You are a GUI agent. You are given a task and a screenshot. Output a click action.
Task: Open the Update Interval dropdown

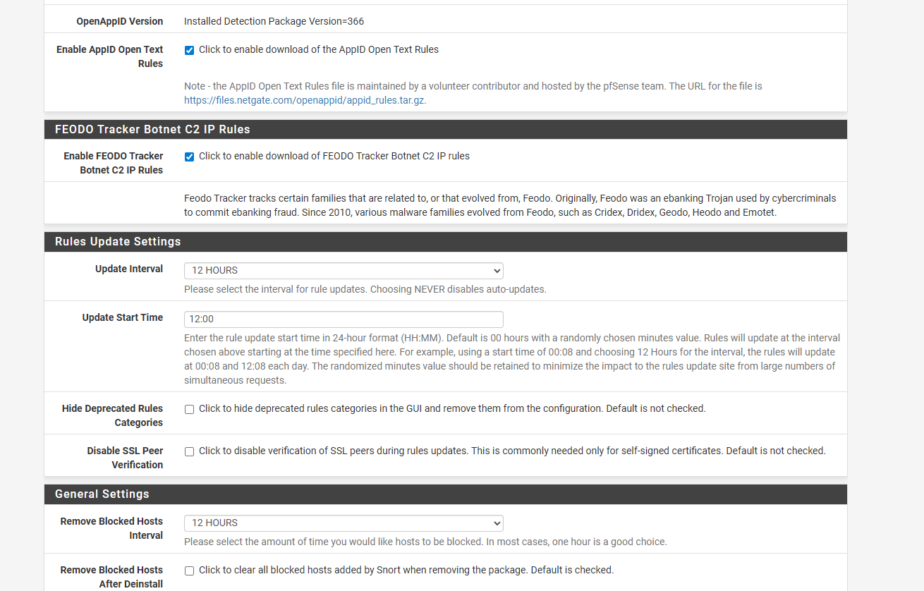pos(344,271)
